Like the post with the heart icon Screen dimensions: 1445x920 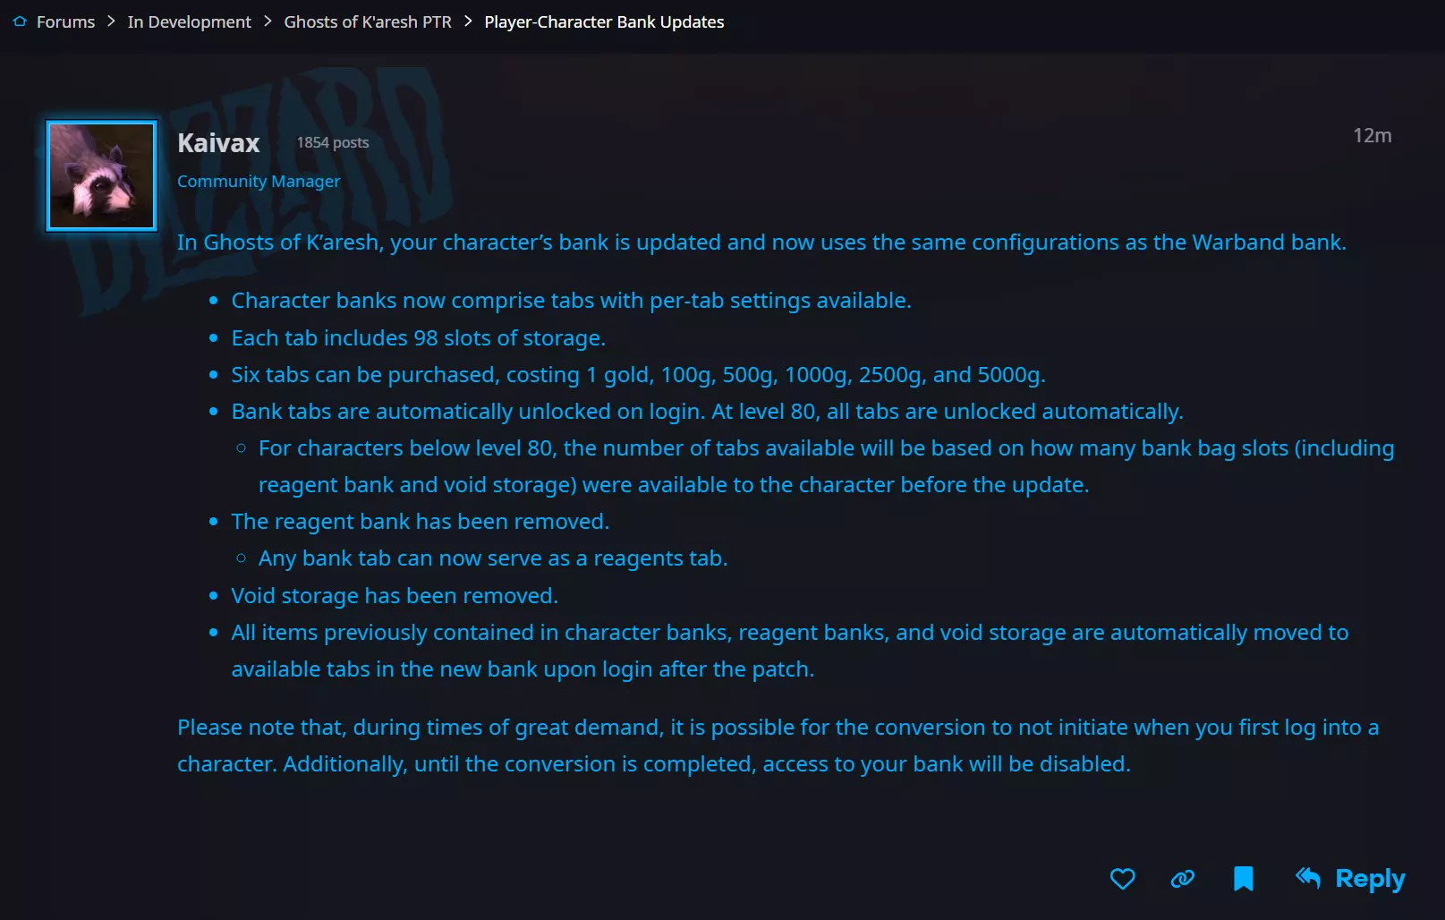1122,879
